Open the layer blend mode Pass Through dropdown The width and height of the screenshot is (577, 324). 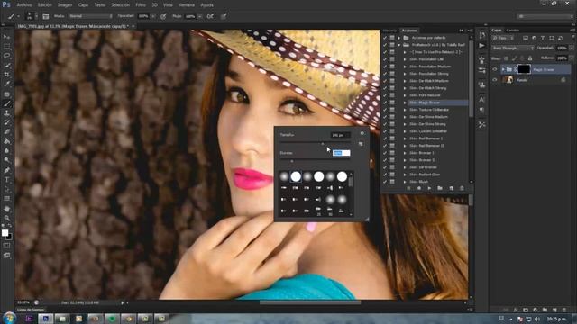click(x=513, y=48)
